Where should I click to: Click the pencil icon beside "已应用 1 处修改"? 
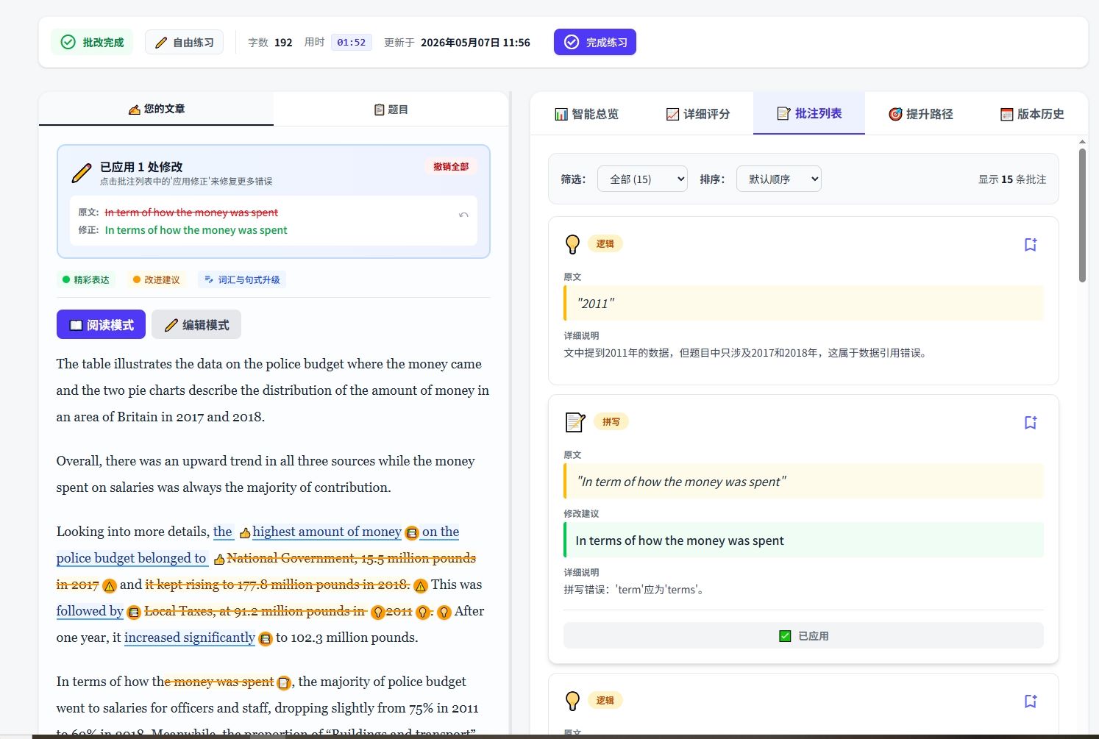(81, 174)
